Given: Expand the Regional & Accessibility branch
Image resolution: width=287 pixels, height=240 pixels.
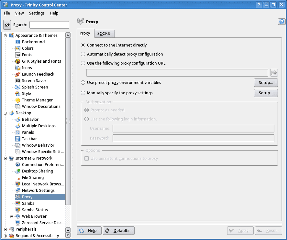Looking at the screenshot, I should [x=5, y=236].
